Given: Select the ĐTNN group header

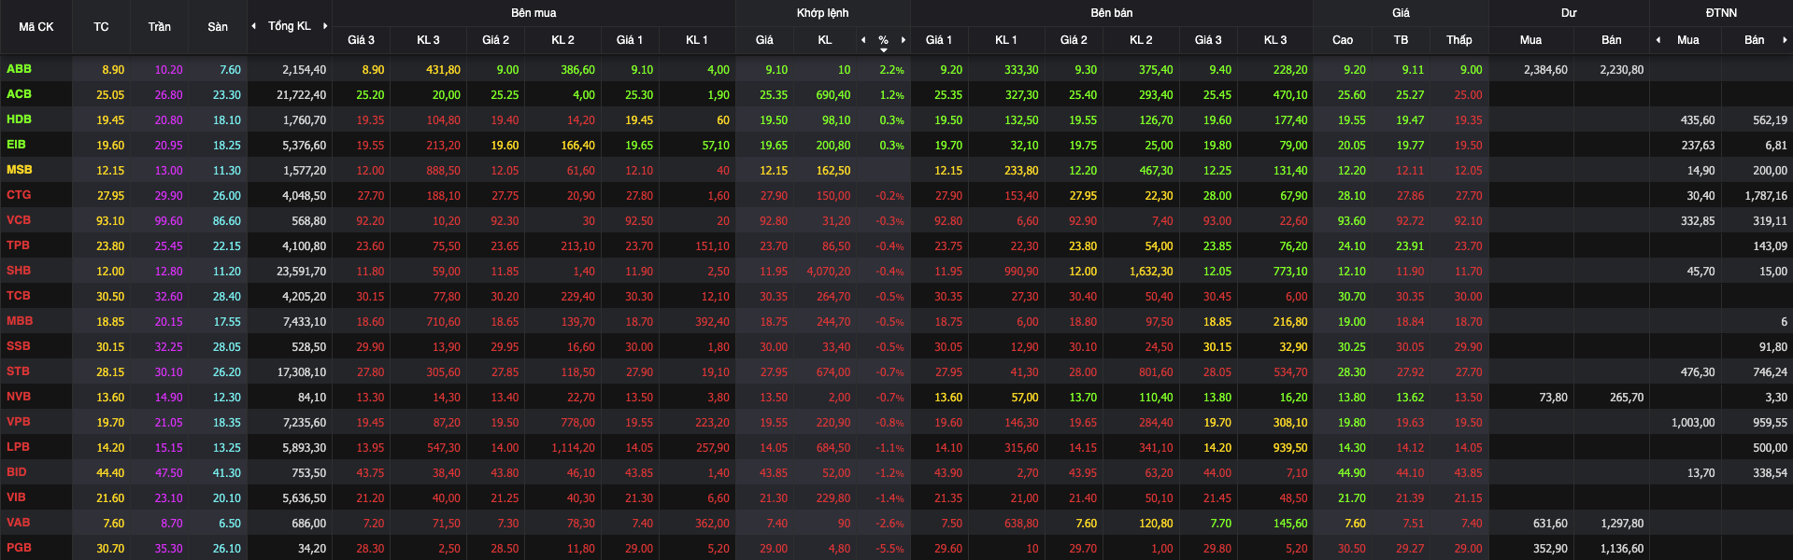Looking at the screenshot, I should (x=1721, y=13).
